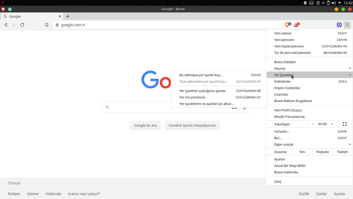Open the Hakkında footer link

[53, 194]
